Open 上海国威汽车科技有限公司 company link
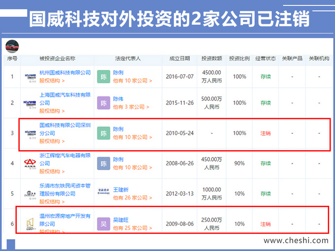The height and width of the screenshot is (251, 335). click(65, 99)
